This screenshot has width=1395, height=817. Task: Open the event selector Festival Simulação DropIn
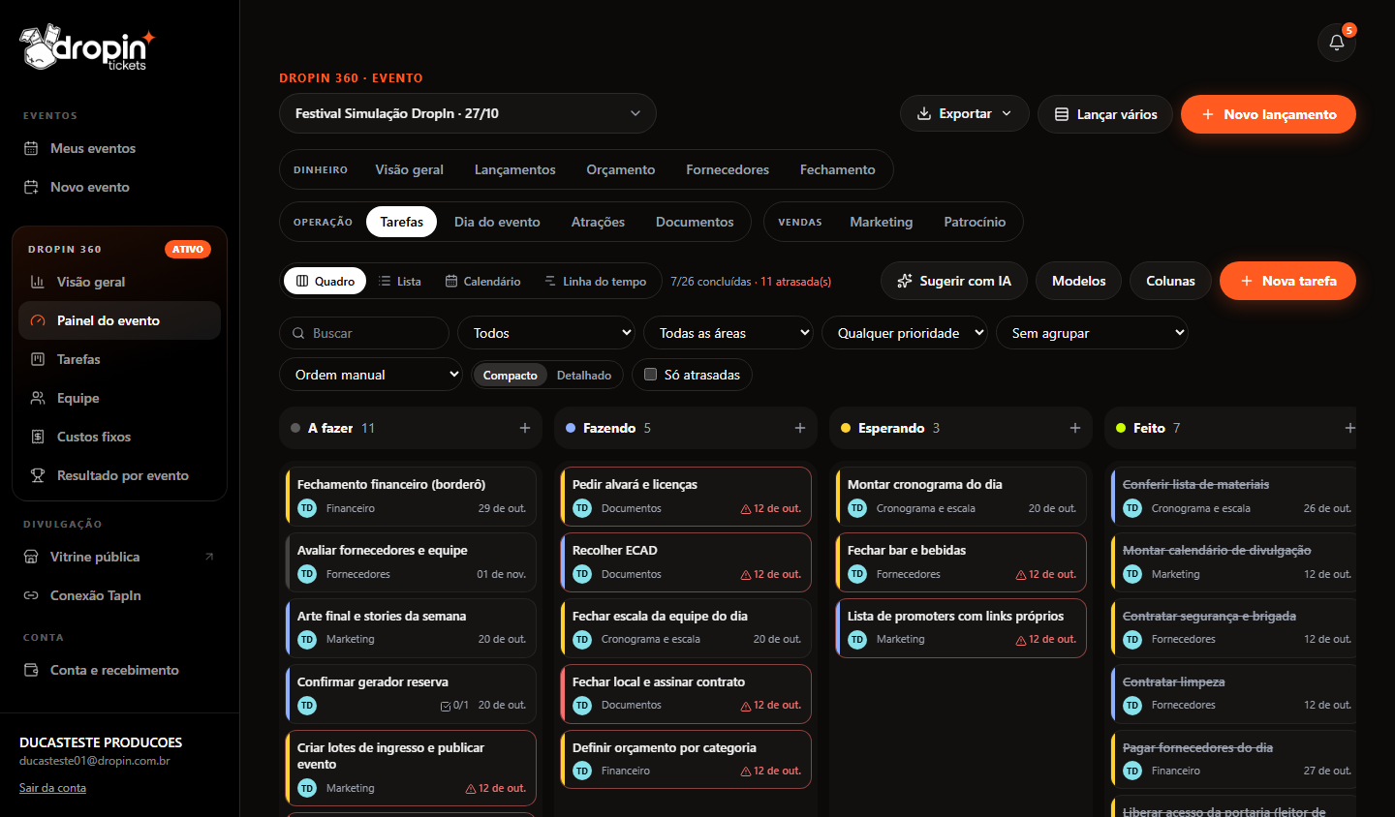pos(468,113)
